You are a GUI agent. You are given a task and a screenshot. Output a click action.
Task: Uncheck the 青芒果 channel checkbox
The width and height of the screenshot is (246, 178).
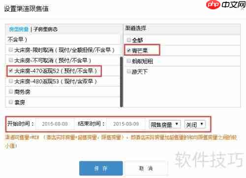coord(128,50)
